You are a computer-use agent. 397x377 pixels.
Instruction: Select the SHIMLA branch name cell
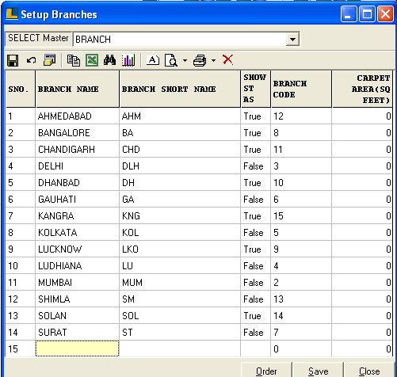coord(77,299)
